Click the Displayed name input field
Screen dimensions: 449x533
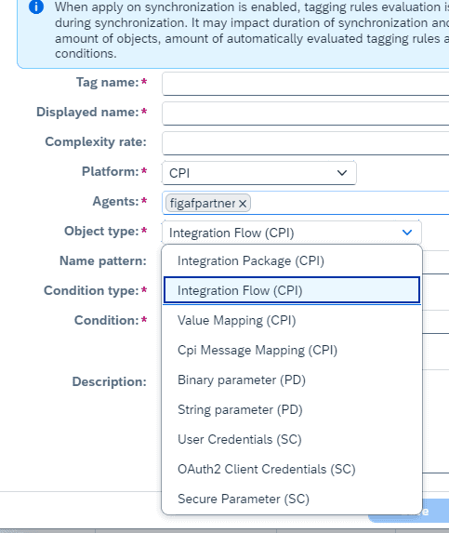pyautogui.click(x=306, y=113)
